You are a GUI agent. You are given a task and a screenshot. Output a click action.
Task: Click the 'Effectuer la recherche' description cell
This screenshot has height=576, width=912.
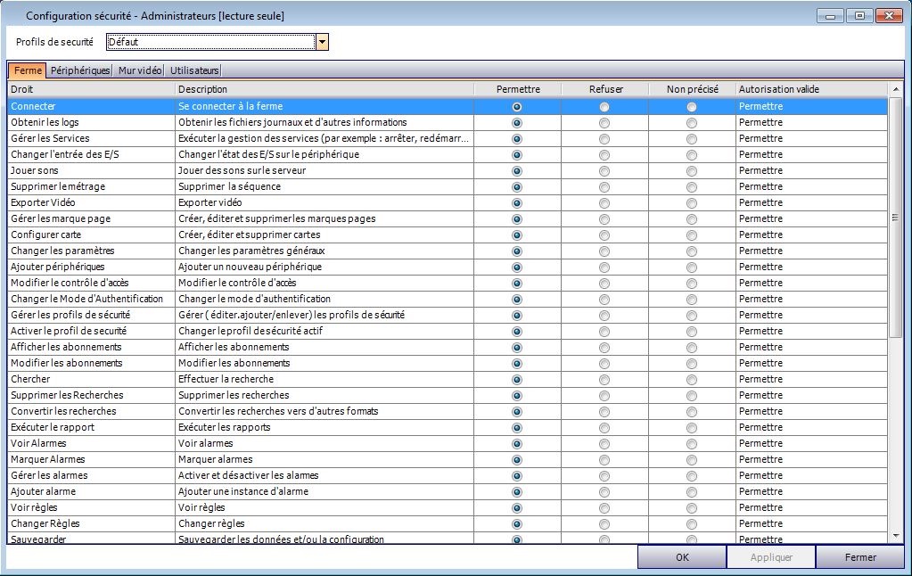point(325,379)
